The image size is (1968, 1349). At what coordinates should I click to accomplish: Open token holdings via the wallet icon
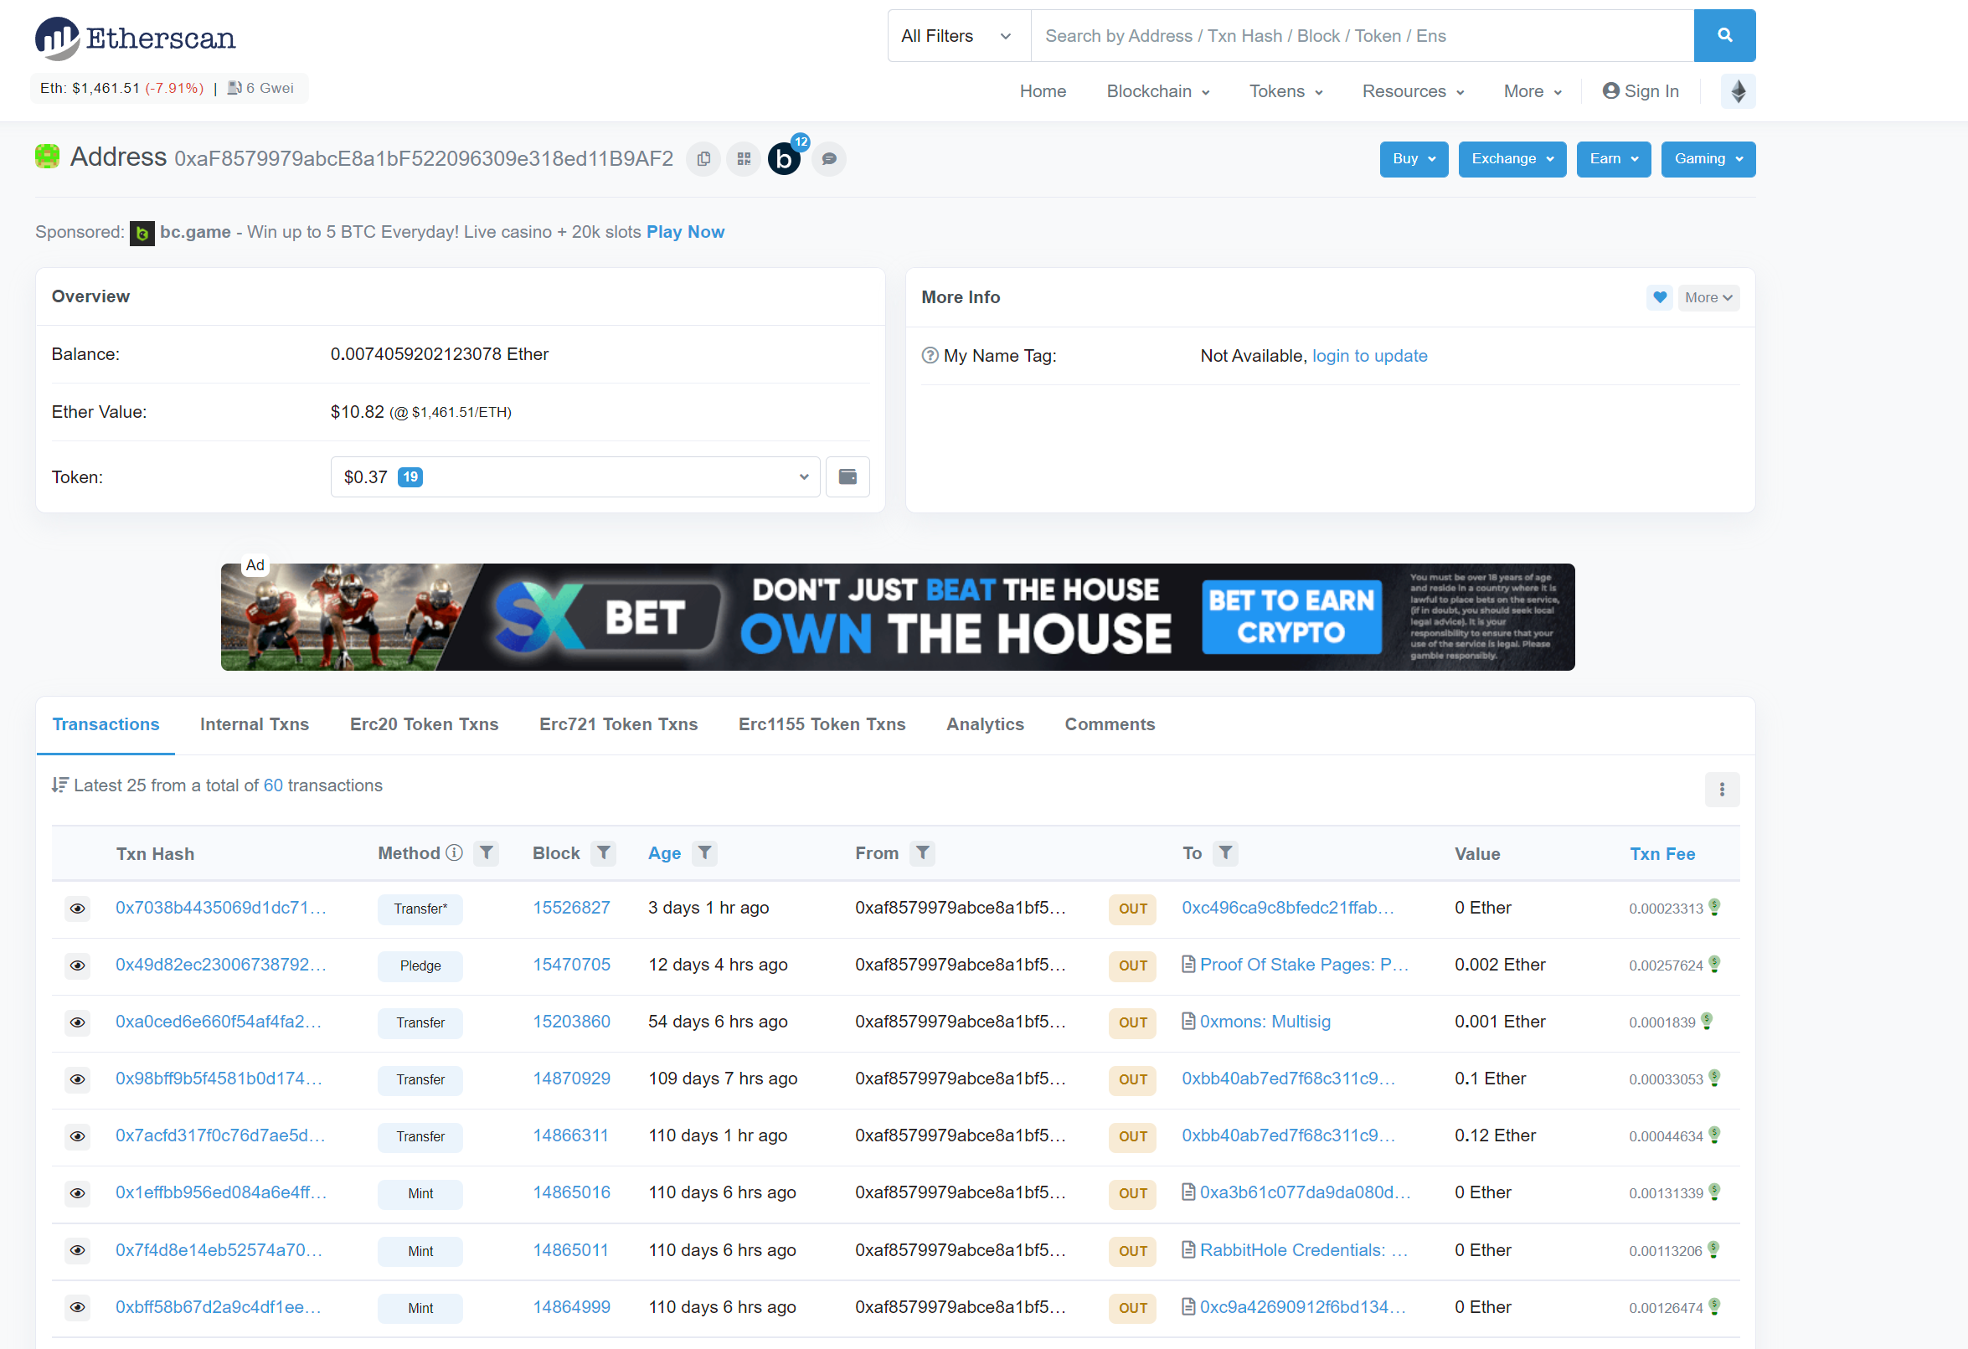pos(847,476)
